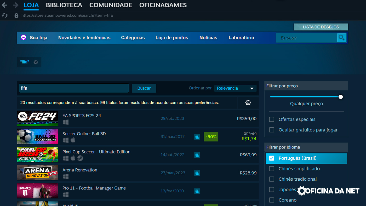Screen dimensions: 366x206
Task: Reload the page with refresh icon
Action: tap(5, 15)
